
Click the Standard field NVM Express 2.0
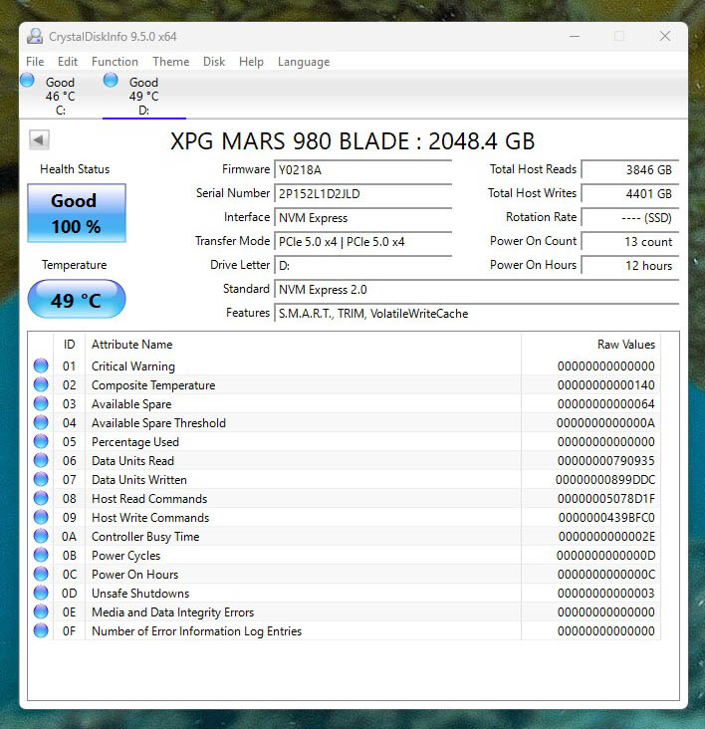point(477,290)
